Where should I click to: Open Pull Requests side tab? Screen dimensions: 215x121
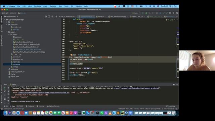2,40
